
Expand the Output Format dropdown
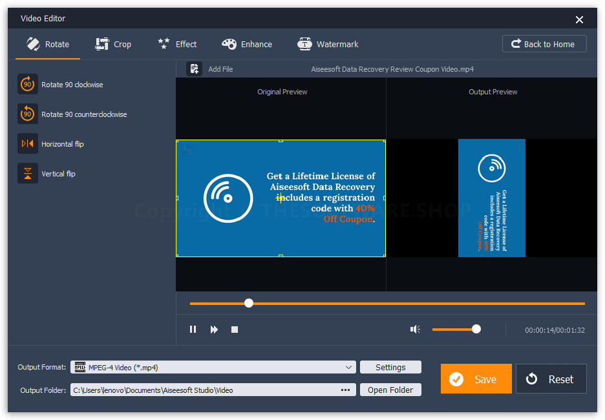point(348,367)
